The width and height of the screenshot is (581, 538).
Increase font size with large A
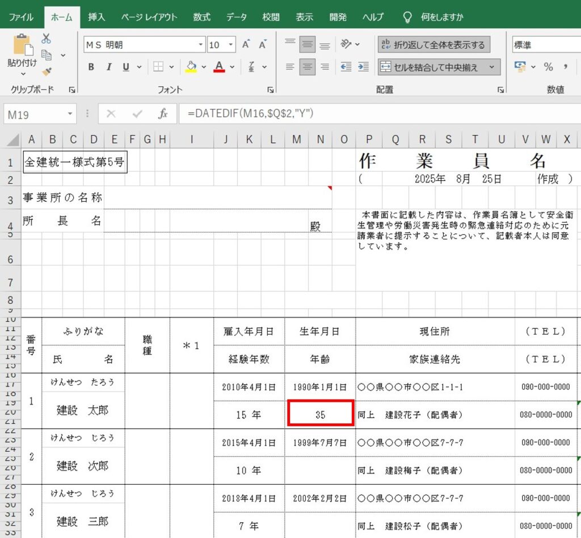click(246, 45)
